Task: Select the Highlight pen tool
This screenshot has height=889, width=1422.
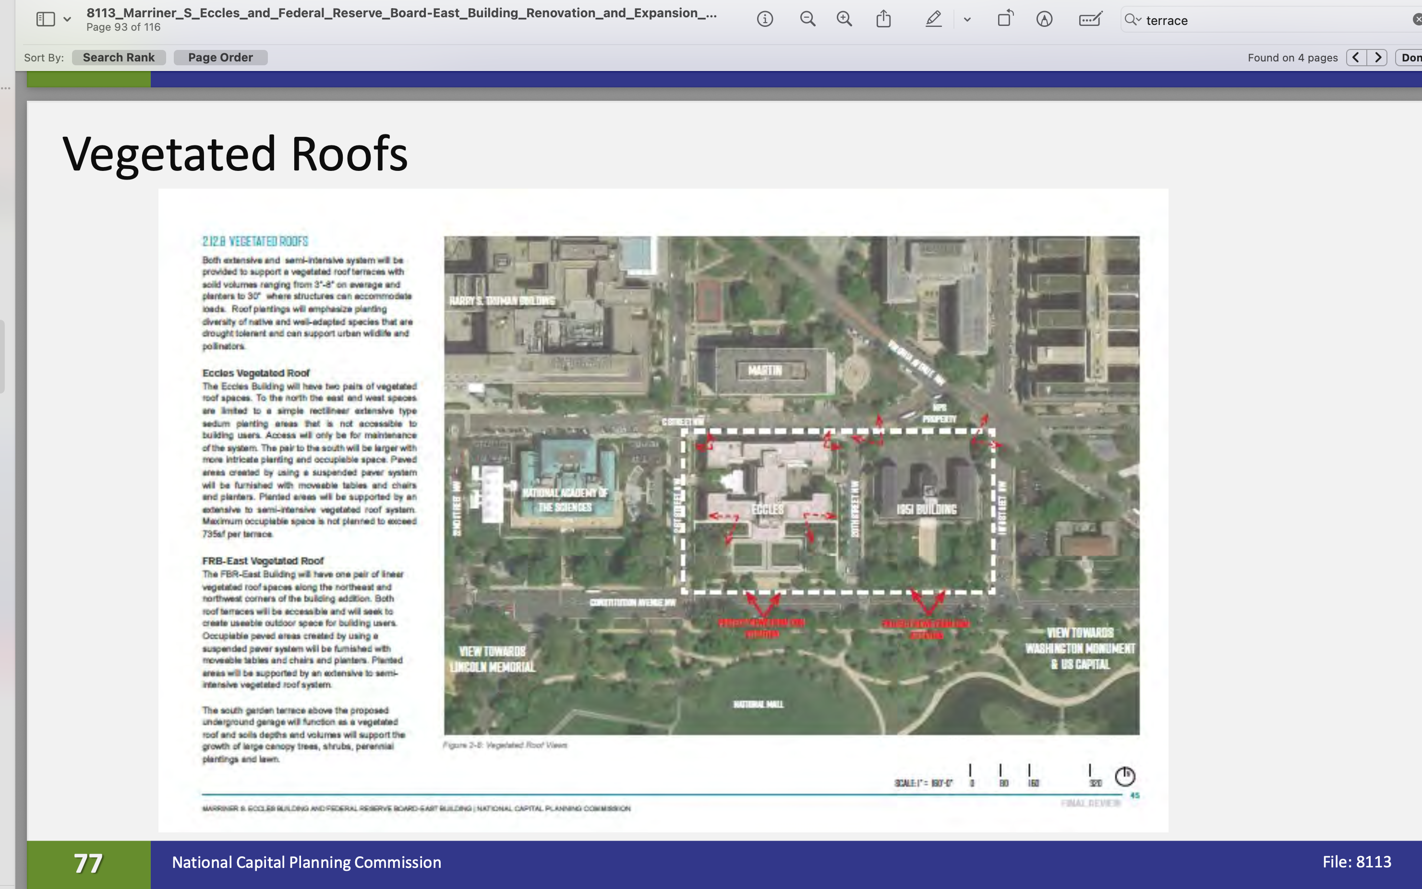Action: click(x=933, y=19)
